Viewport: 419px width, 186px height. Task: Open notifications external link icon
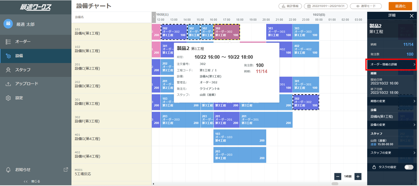66,170
